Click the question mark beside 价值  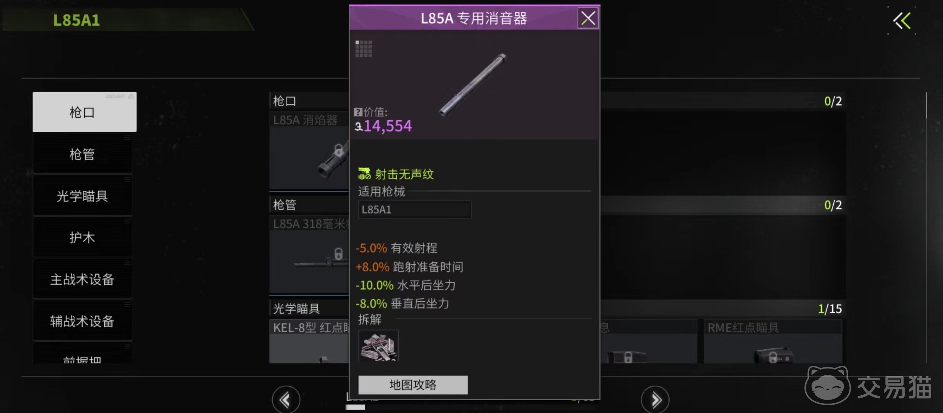coord(358,112)
